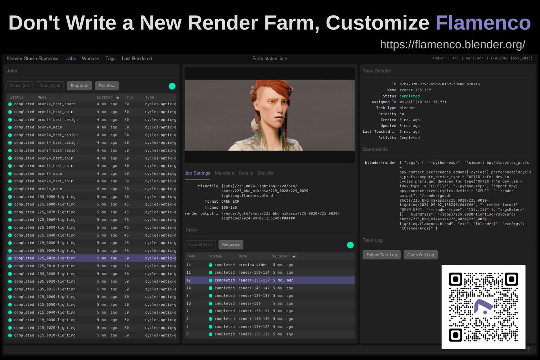This screenshot has width=540, height=360.
Task: Toggle the green refresh indicator in Tasks panel
Action: point(350,245)
